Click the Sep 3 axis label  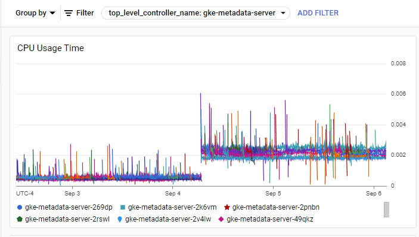[72, 194]
